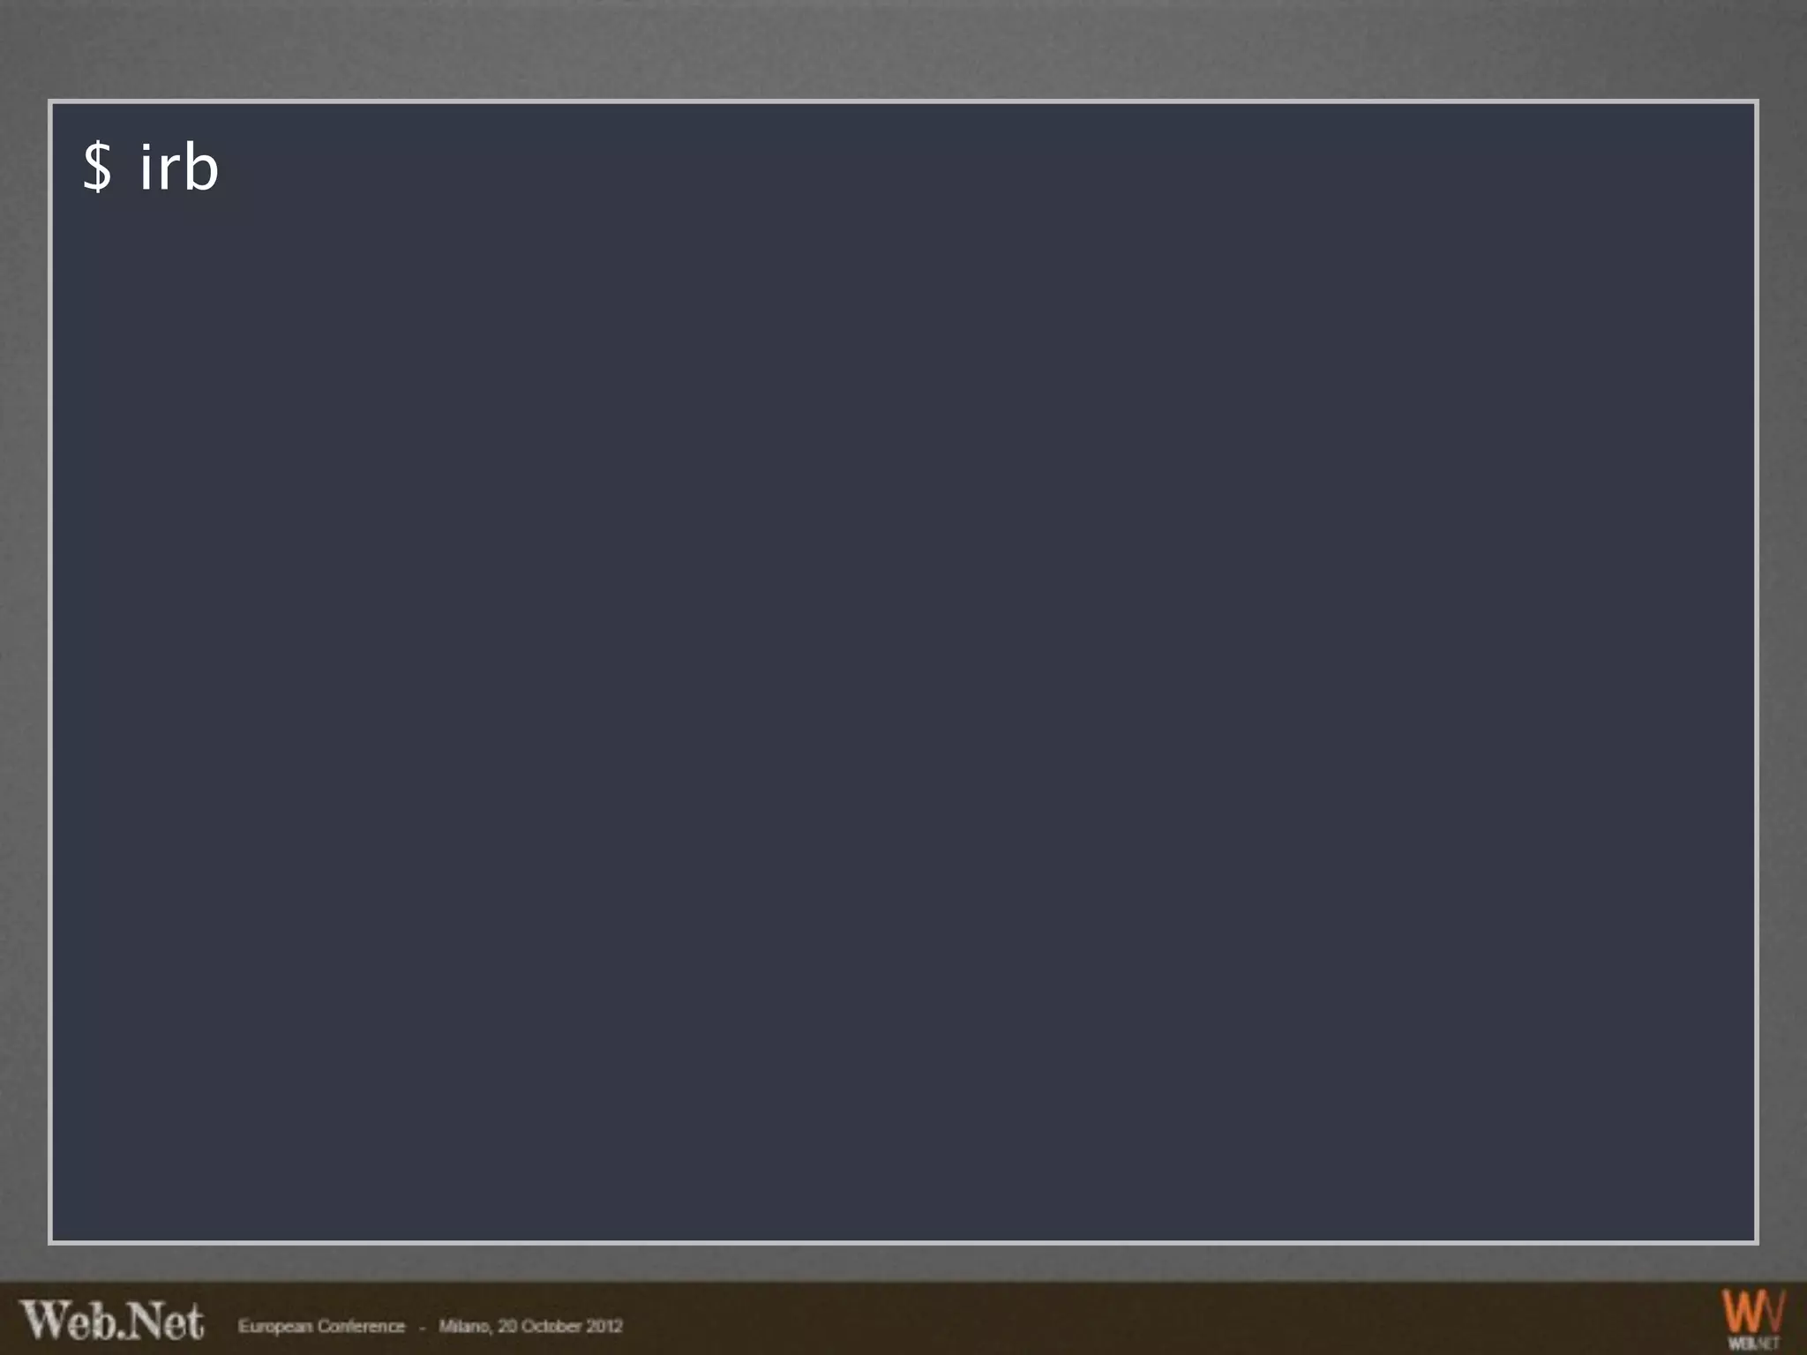Click the 'irb' command text

click(179, 167)
